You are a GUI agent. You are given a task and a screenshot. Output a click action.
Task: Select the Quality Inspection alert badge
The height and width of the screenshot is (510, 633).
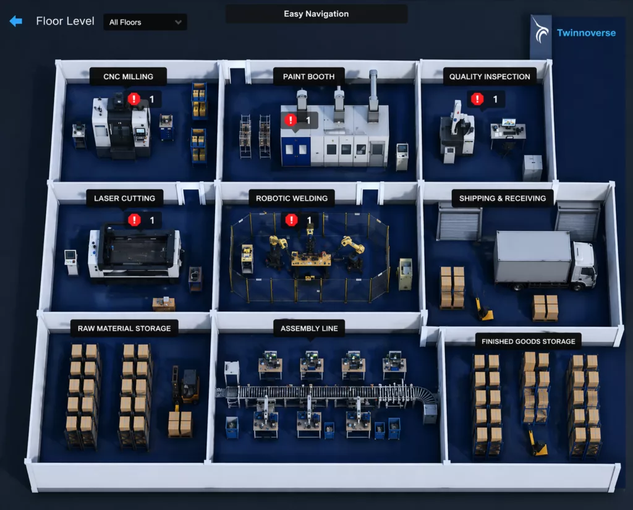[x=476, y=98]
